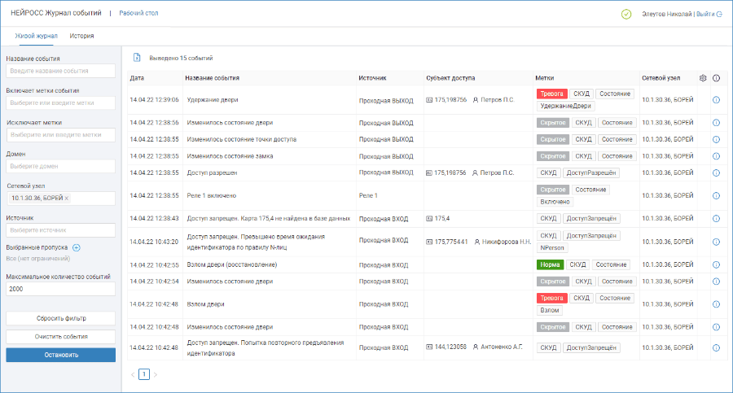Viewport: 733px width, 393px height.
Task: Export events to file icon
Action: click(137, 58)
